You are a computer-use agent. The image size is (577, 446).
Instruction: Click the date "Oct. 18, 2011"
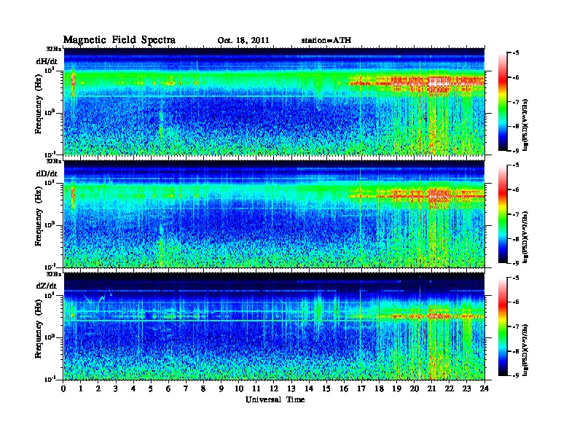pyautogui.click(x=243, y=41)
